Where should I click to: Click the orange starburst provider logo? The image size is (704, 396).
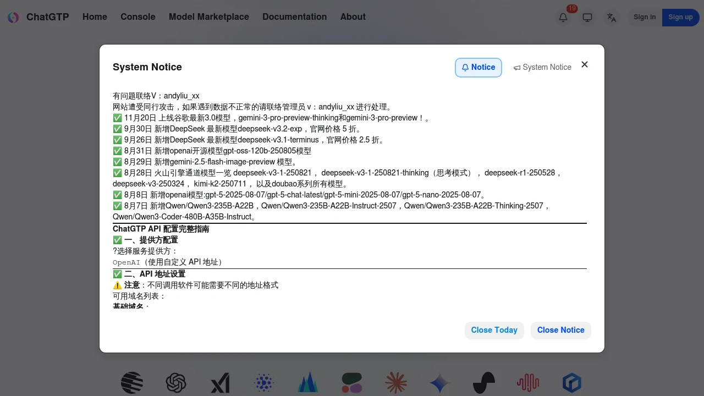pos(396,382)
